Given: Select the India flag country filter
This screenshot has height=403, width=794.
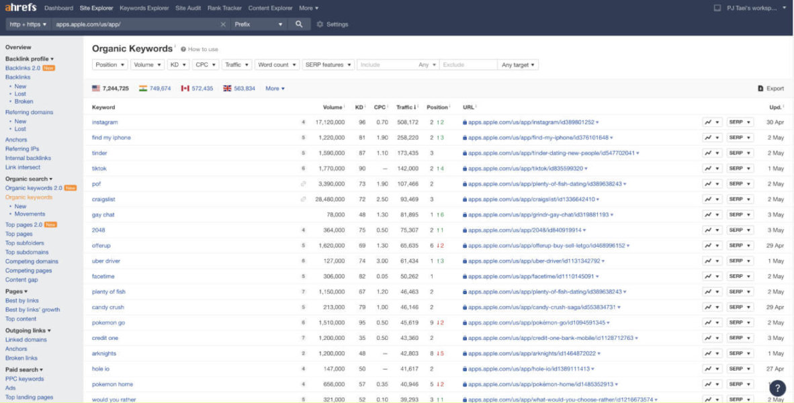Looking at the screenshot, I should (143, 89).
